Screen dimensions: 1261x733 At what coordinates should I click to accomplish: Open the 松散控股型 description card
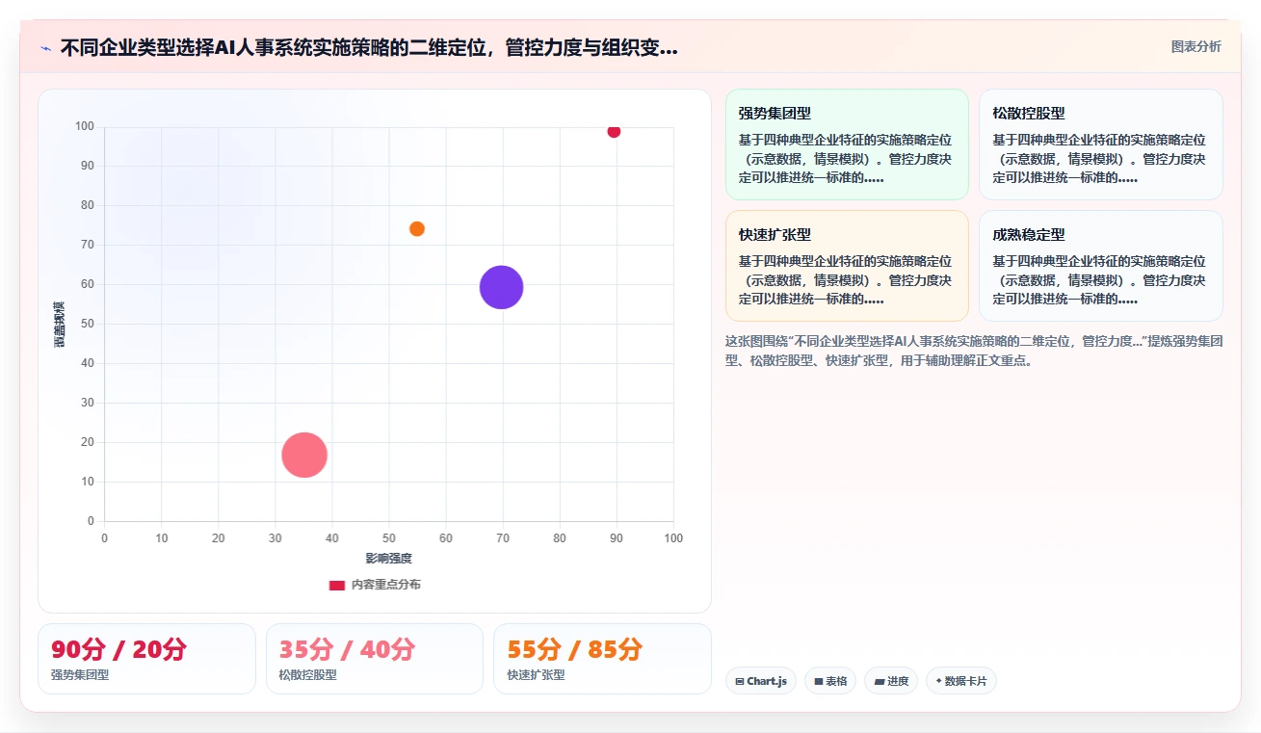point(1101,144)
